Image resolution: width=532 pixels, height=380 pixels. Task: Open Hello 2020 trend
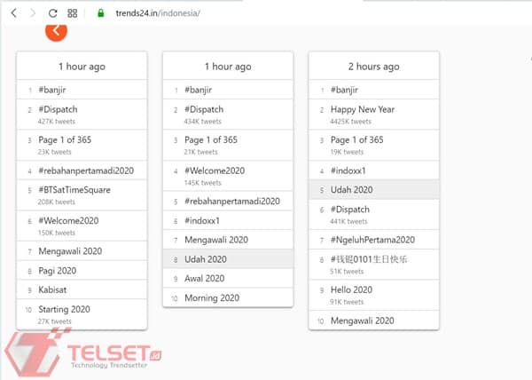[x=351, y=289]
